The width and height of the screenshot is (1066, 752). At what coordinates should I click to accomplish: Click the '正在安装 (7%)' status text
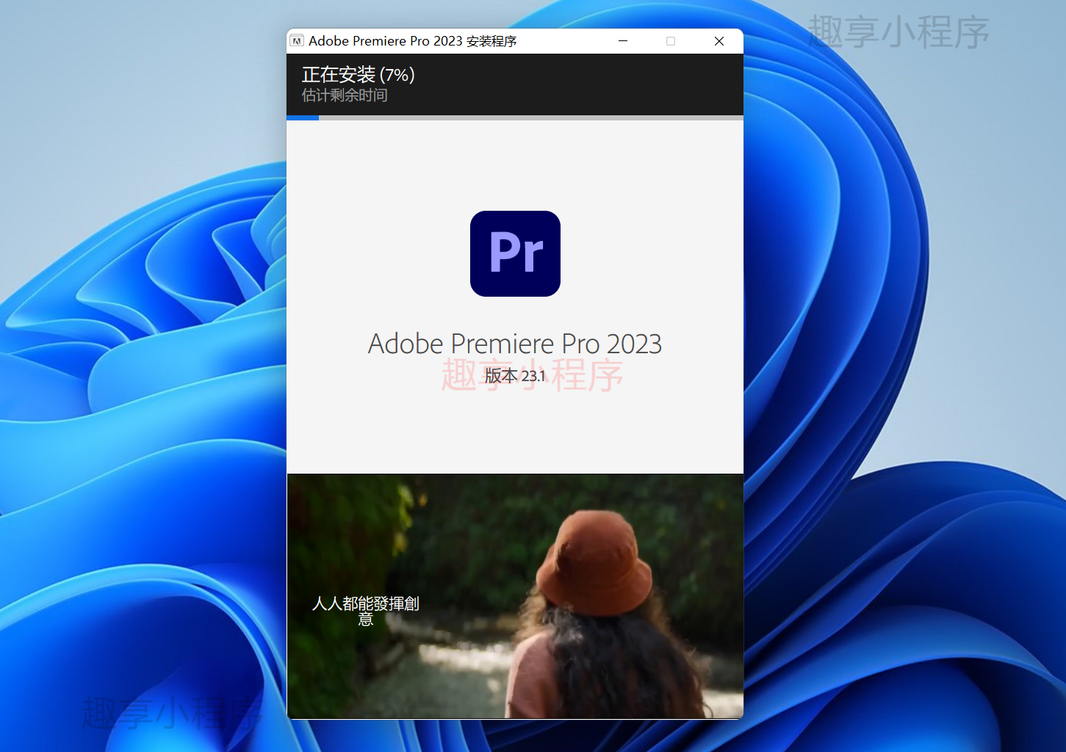[x=359, y=74]
